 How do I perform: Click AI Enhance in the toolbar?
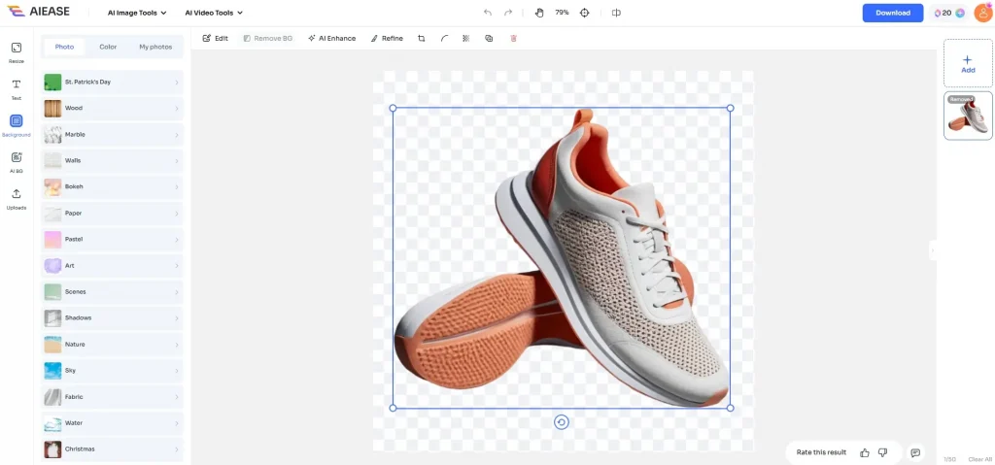pos(331,39)
